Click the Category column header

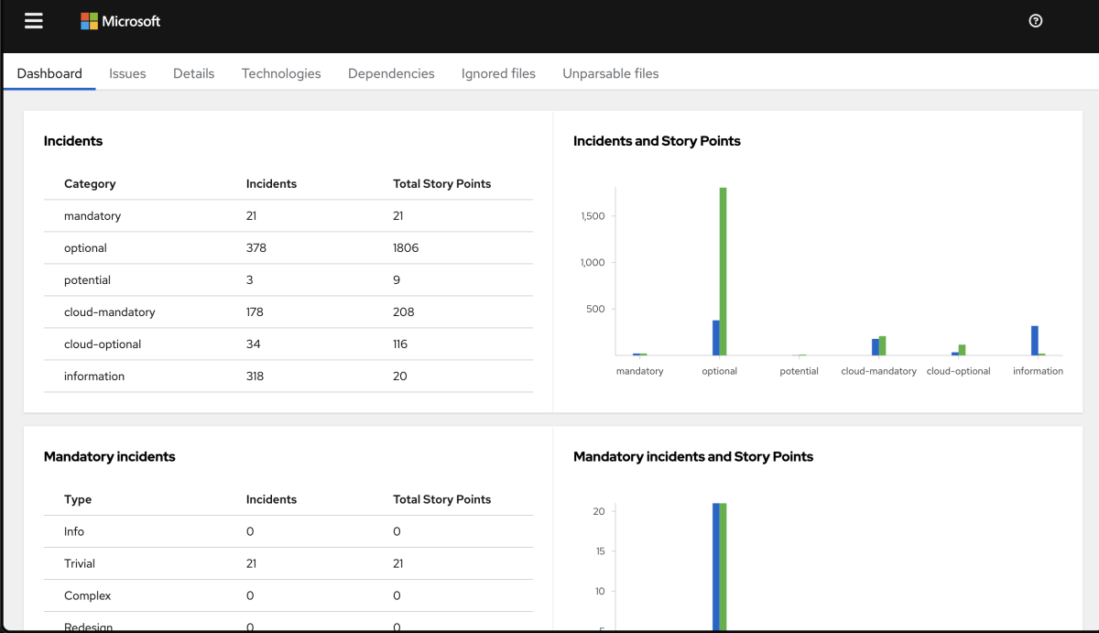pyautogui.click(x=90, y=184)
